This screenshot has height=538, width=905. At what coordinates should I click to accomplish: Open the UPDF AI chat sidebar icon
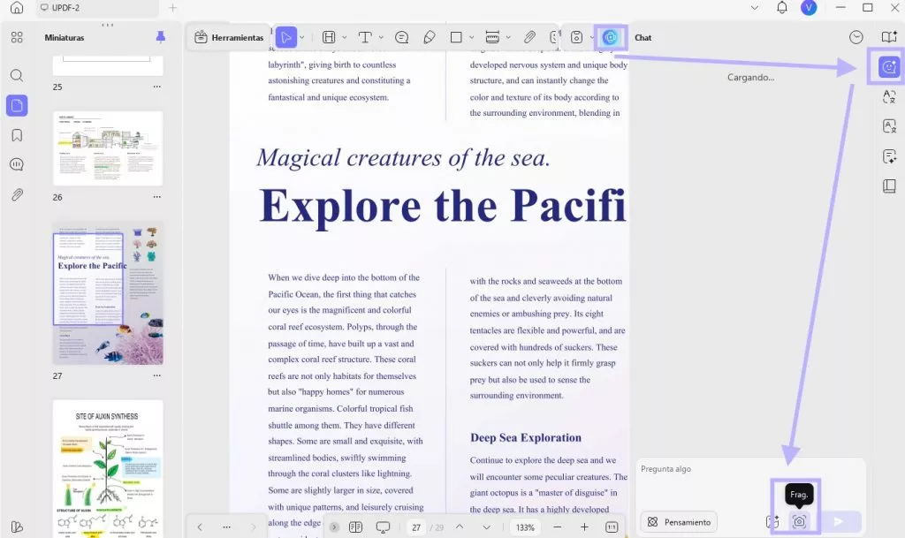click(889, 67)
